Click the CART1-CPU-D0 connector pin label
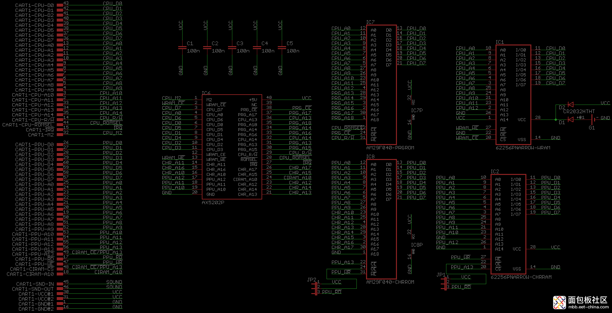 [x=35, y=5]
